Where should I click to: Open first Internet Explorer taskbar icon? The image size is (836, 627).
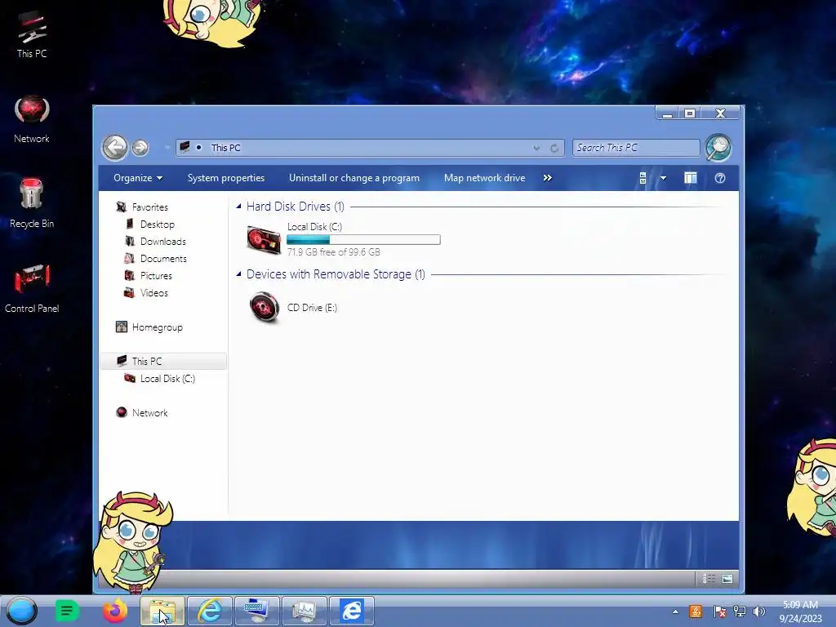210,611
